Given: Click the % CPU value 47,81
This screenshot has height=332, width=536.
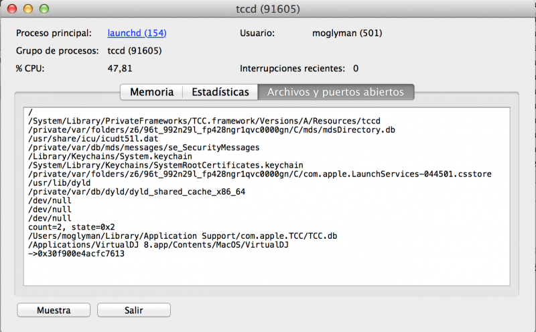Looking at the screenshot, I should tap(120, 68).
